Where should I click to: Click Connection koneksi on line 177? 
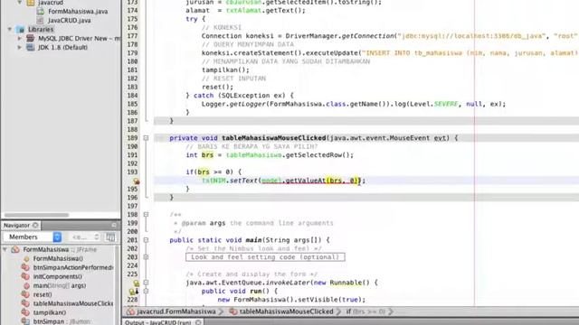click(x=237, y=36)
